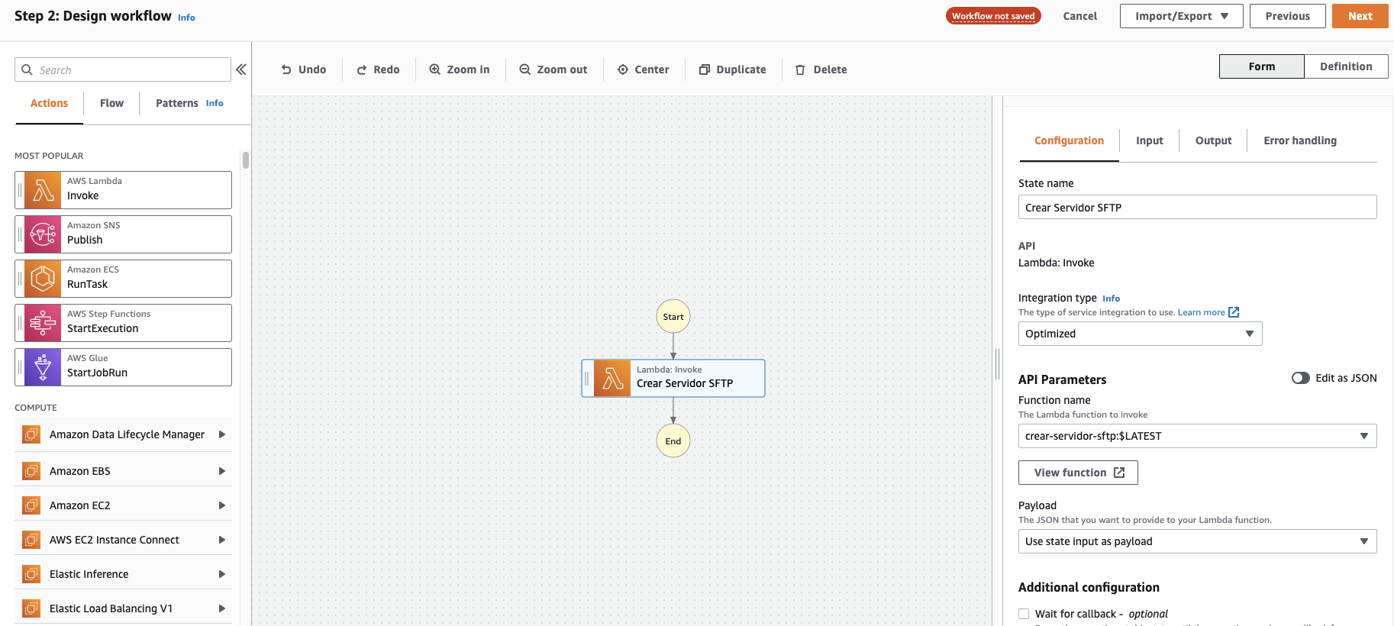The height and width of the screenshot is (626, 1394).
Task: Duplicate the selected state
Action: (x=733, y=69)
